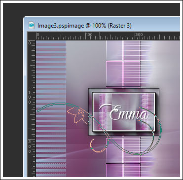Click the 200 label on the vertical ruler

(x=30, y=146)
